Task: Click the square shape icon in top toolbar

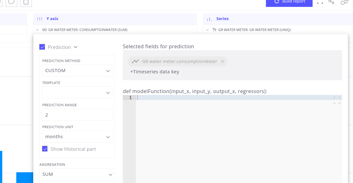Action: [x=26, y=3]
